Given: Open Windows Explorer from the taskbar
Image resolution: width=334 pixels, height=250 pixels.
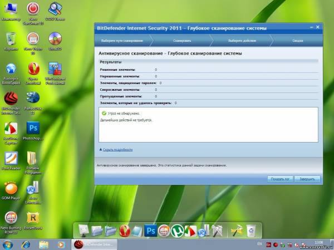Looking at the screenshot, I should coord(43,244).
